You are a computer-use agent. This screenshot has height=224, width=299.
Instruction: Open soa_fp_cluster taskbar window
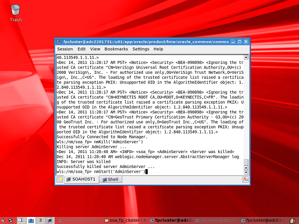click(x=125, y=220)
